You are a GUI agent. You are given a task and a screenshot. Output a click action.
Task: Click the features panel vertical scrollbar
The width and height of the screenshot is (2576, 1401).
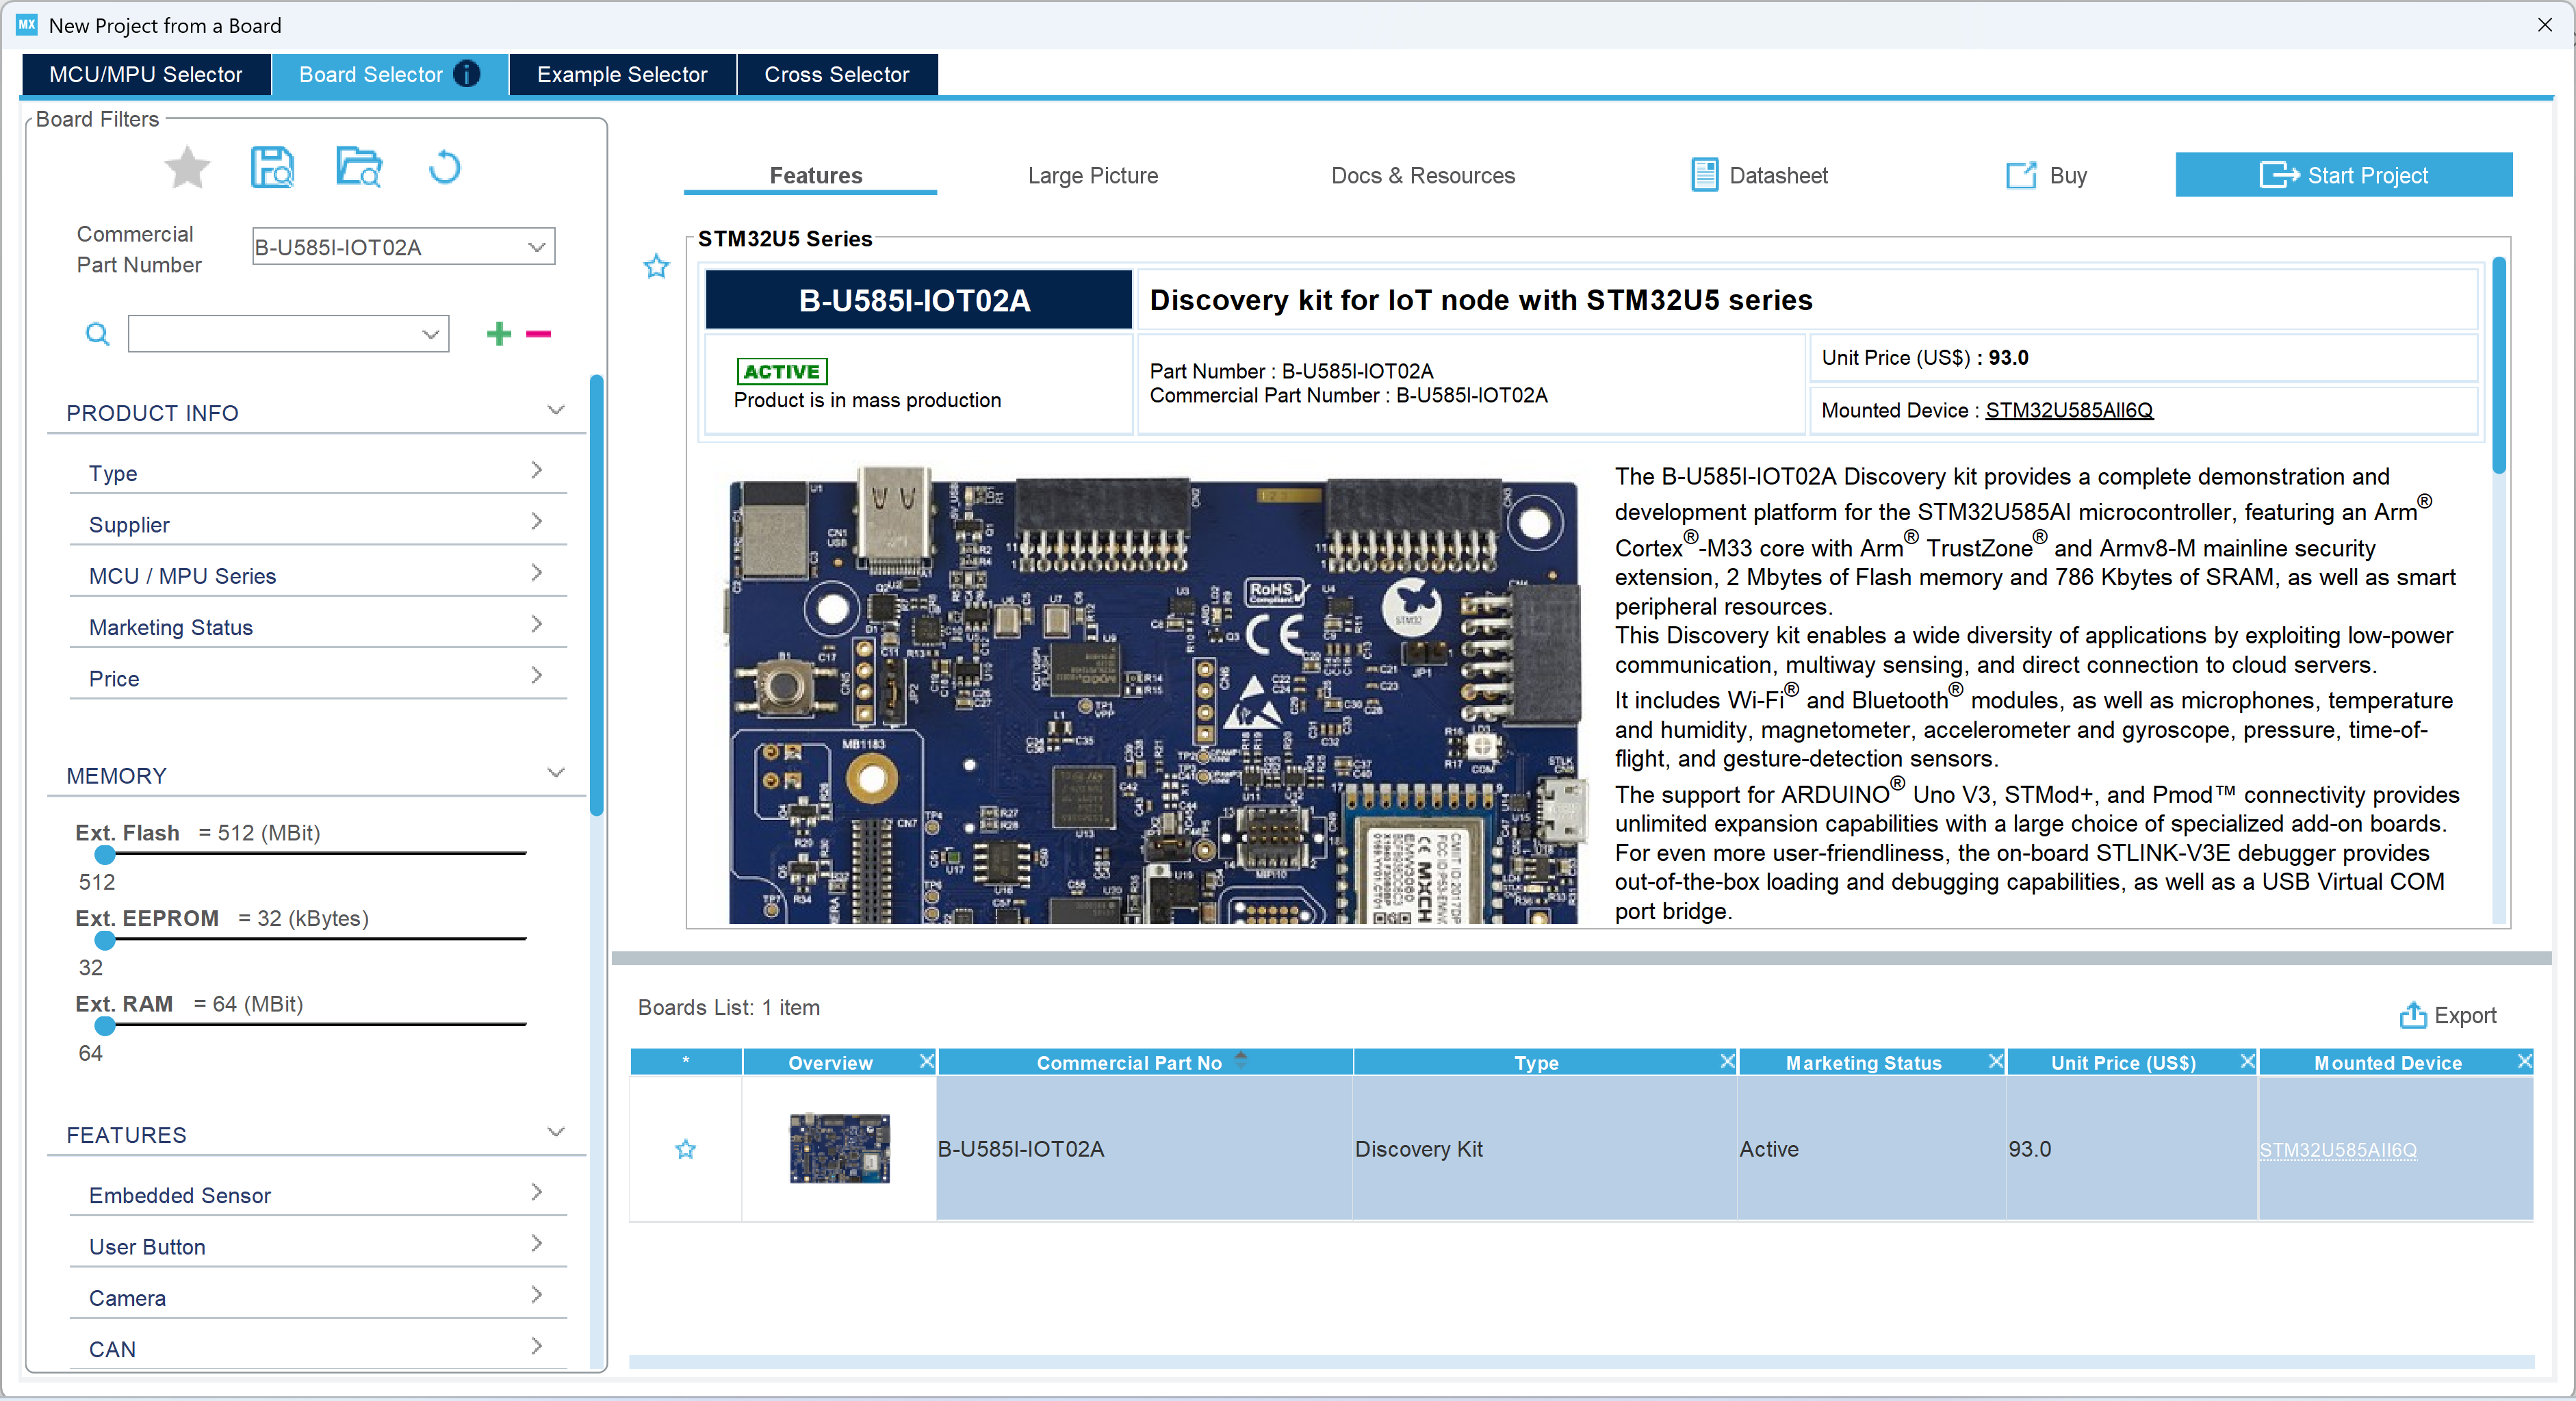click(2498, 365)
